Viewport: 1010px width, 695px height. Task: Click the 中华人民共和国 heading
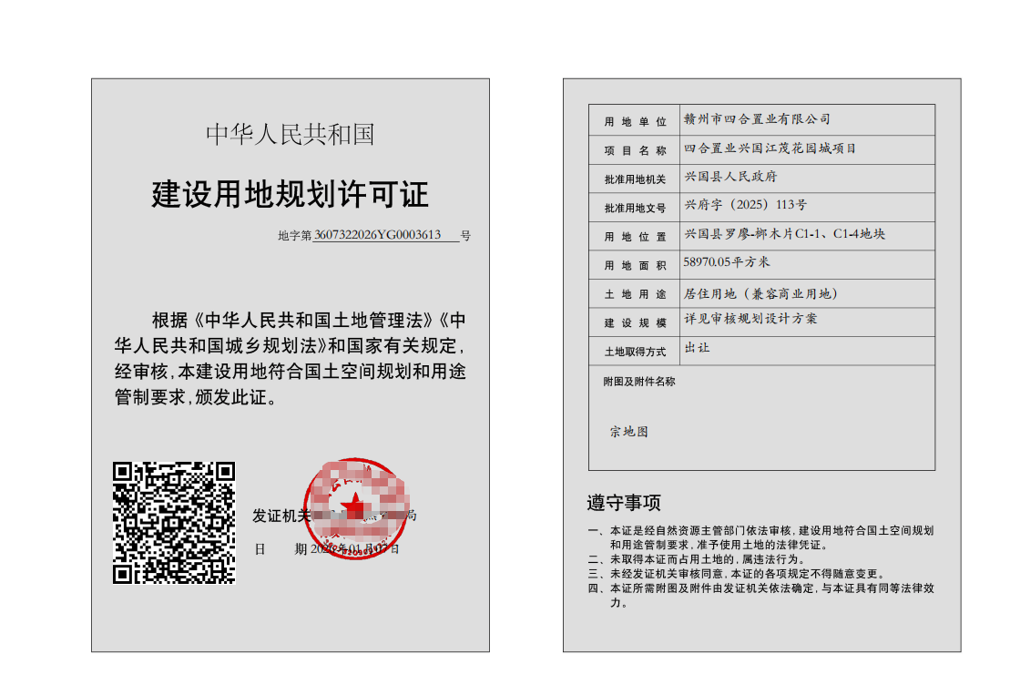(x=290, y=135)
